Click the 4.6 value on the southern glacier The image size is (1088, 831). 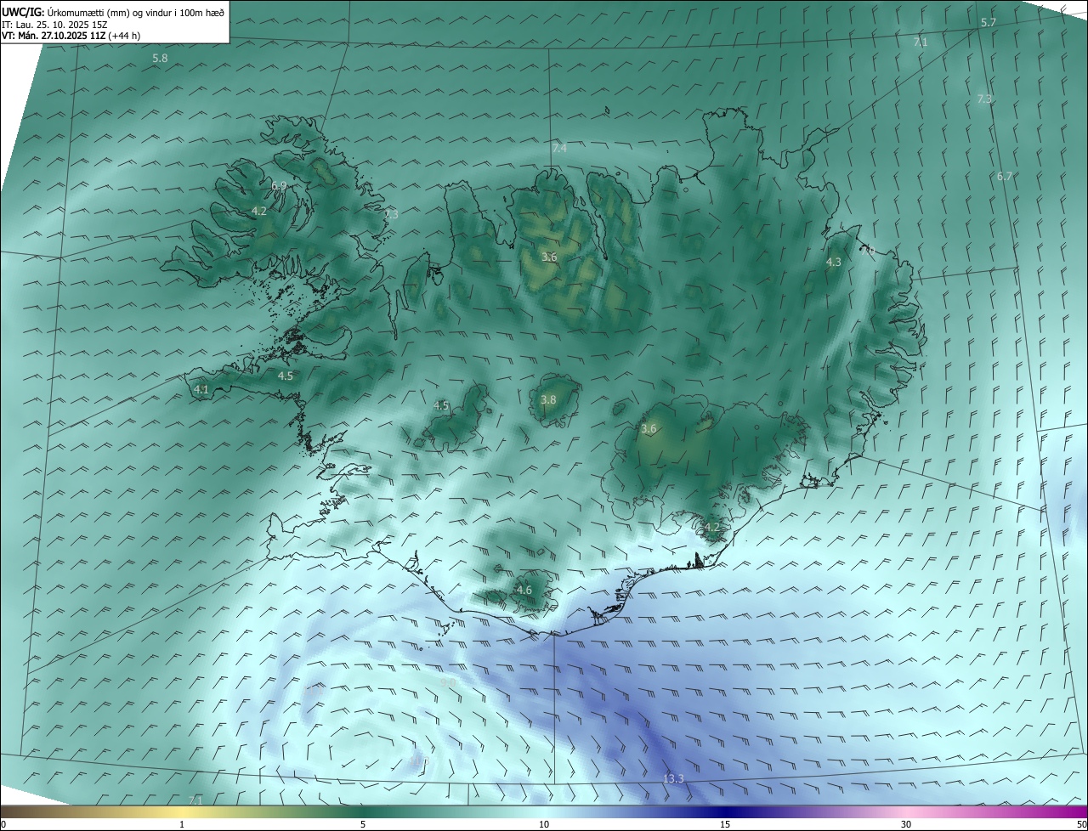[524, 591]
